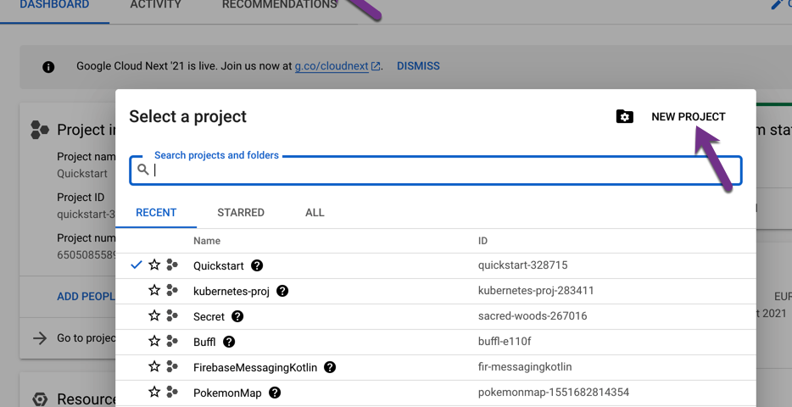Select the PokemonMap project name
Viewport: 792px width, 407px height.
tap(227, 393)
